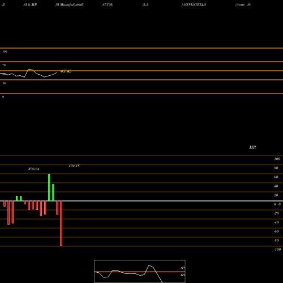Select the longest red MR bar reaching -100
The height and width of the screenshot is (283, 283).
tap(61, 223)
